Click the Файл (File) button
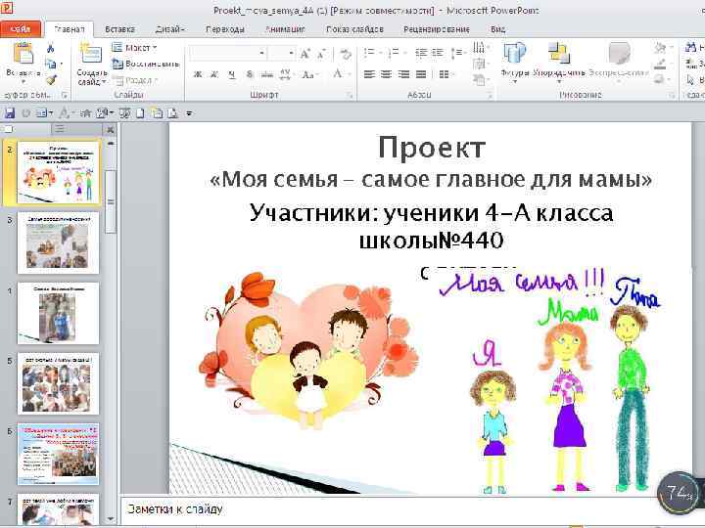Viewport: 705px width, 528px height. pos(20,29)
